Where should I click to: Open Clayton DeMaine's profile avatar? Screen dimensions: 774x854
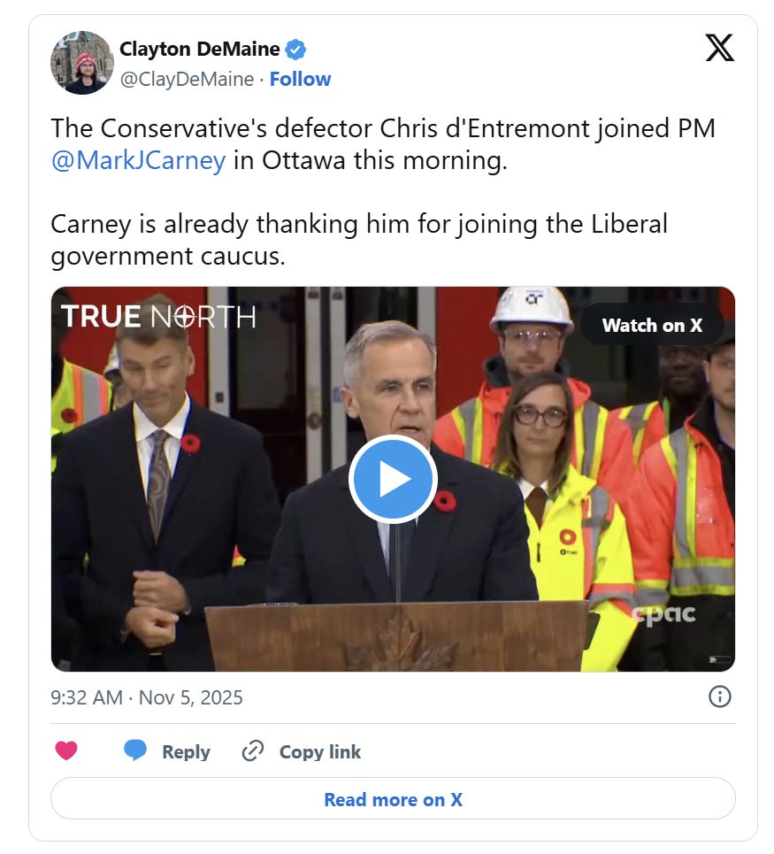82,63
